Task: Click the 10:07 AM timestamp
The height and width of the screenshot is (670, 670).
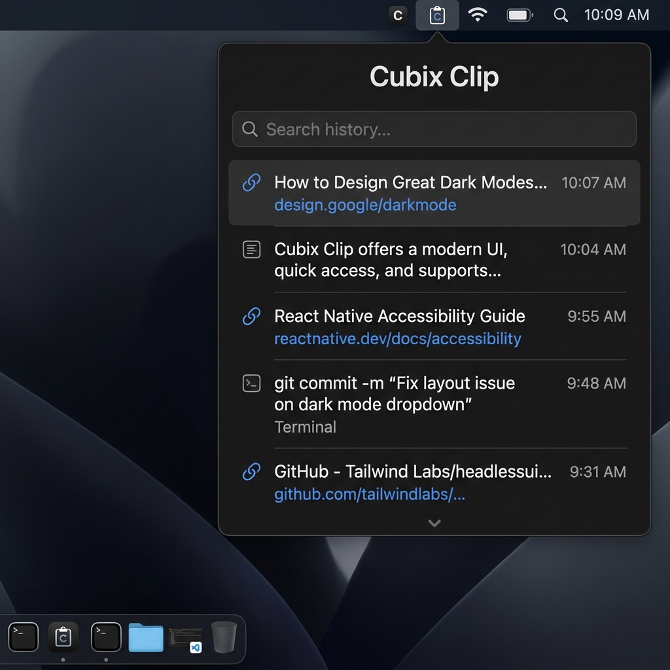Action: [593, 183]
